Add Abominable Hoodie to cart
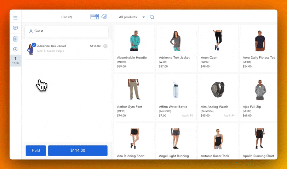 pyautogui.click(x=134, y=48)
